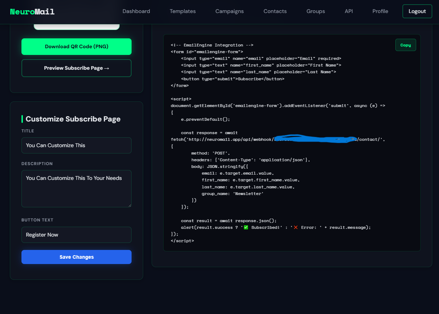
Task: Click the last_name input code line
Action: point(259,72)
